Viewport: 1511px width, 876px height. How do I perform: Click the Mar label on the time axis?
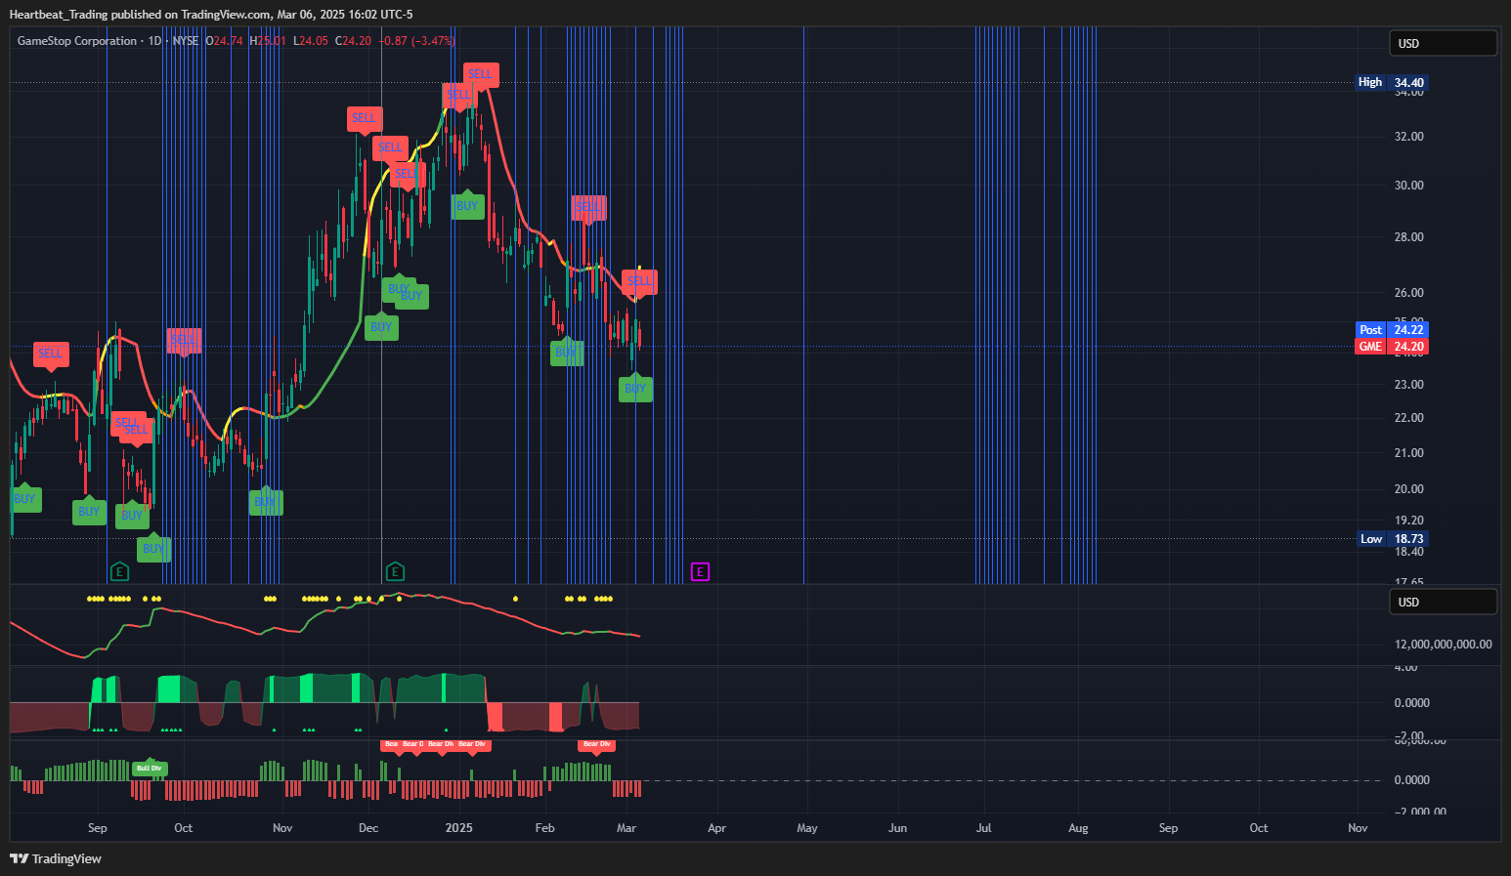626,828
